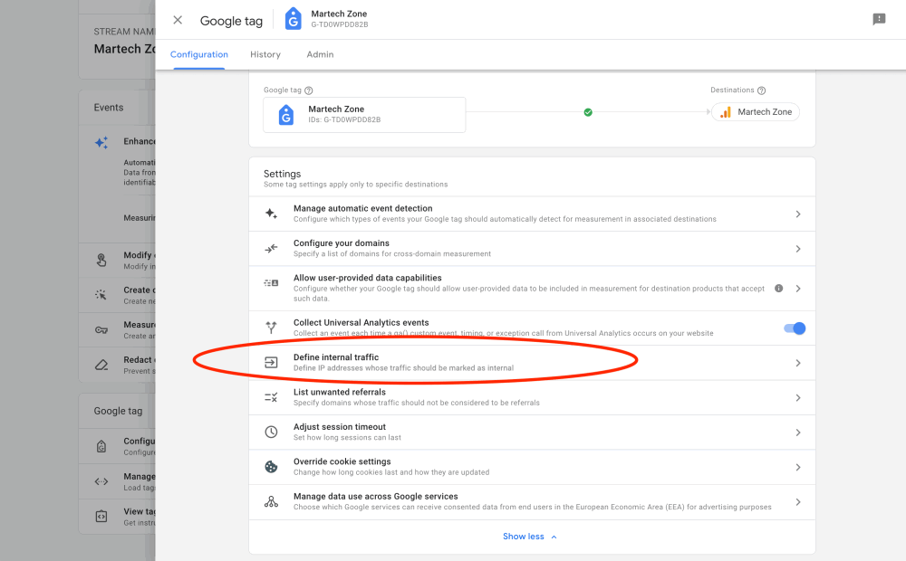This screenshot has width=906, height=561.
Task: Open help icon next to Google tag label
Action: pos(309,90)
